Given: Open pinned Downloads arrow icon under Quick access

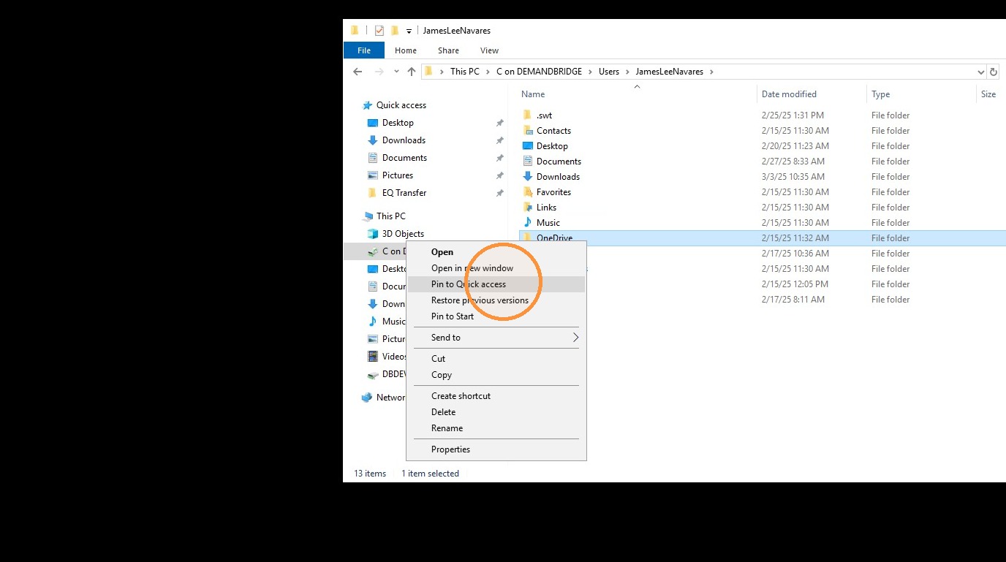Looking at the screenshot, I should click(373, 140).
